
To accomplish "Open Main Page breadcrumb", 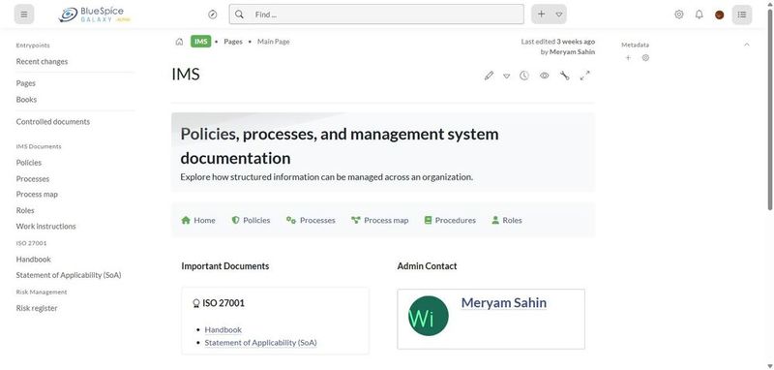I will (274, 42).
